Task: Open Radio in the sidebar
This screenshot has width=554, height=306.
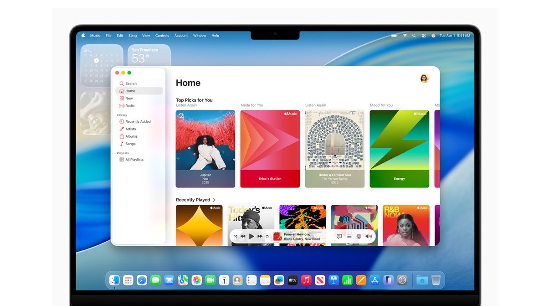Action: [130, 106]
